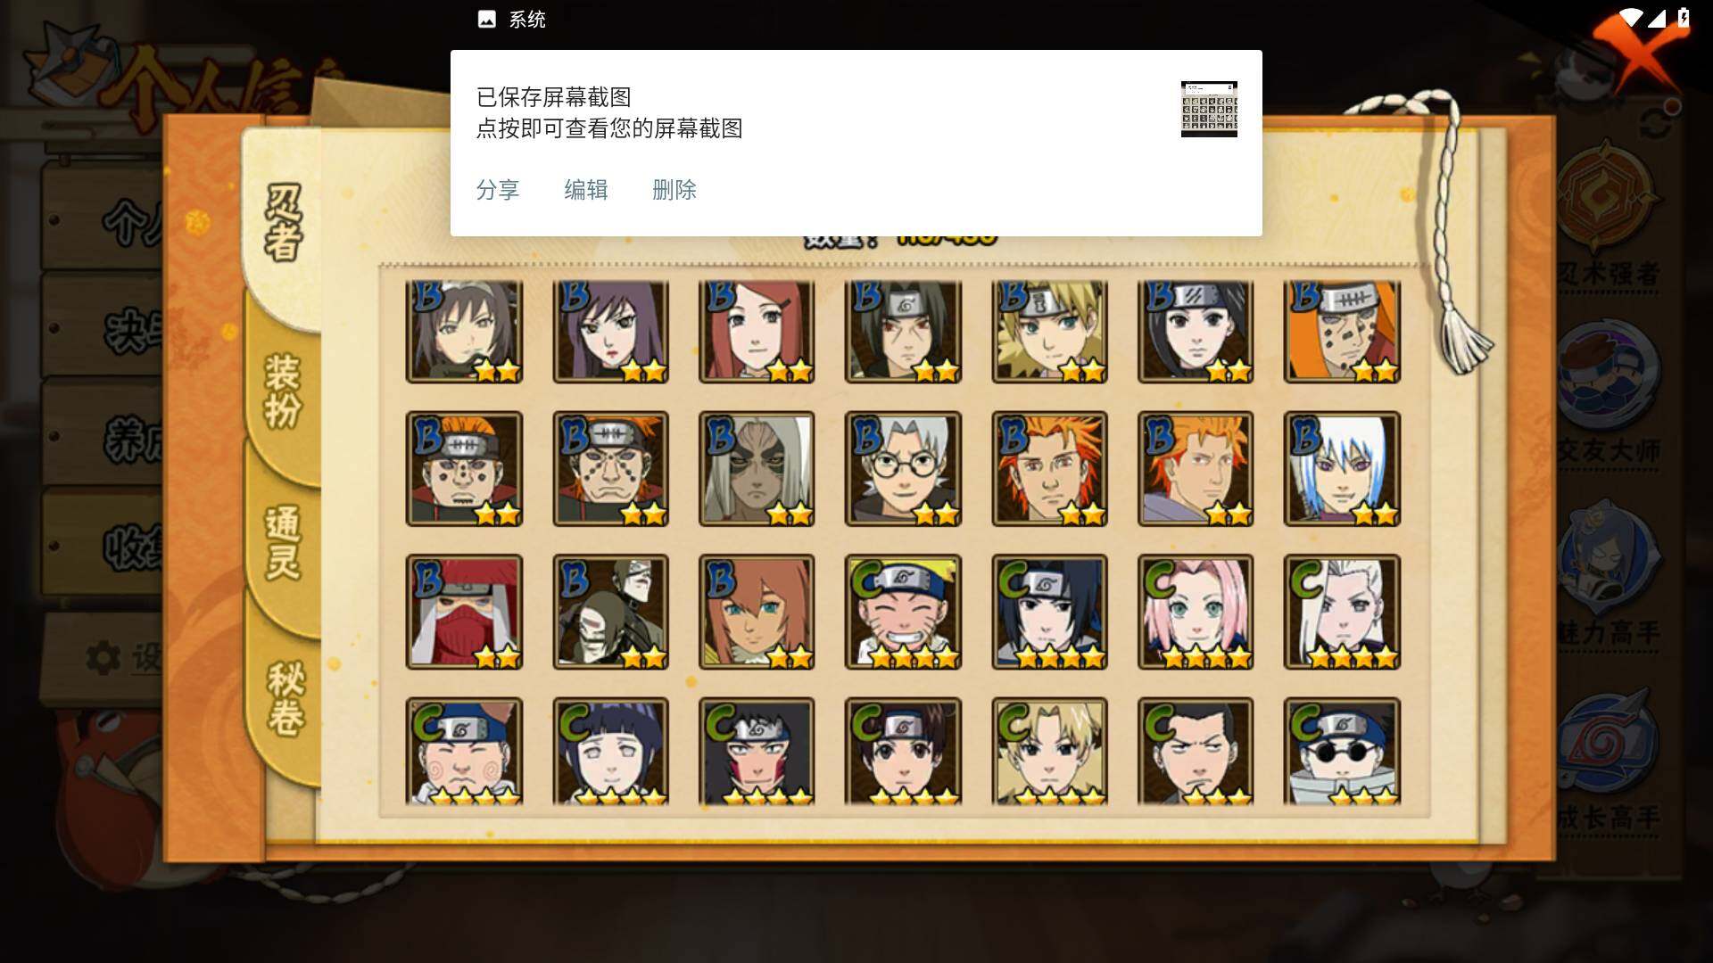Select the red-masked B-rank ninja portrait
The image size is (1713, 963).
(x=464, y=612)
